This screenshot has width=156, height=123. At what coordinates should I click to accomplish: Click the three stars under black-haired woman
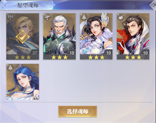point(96,57)
